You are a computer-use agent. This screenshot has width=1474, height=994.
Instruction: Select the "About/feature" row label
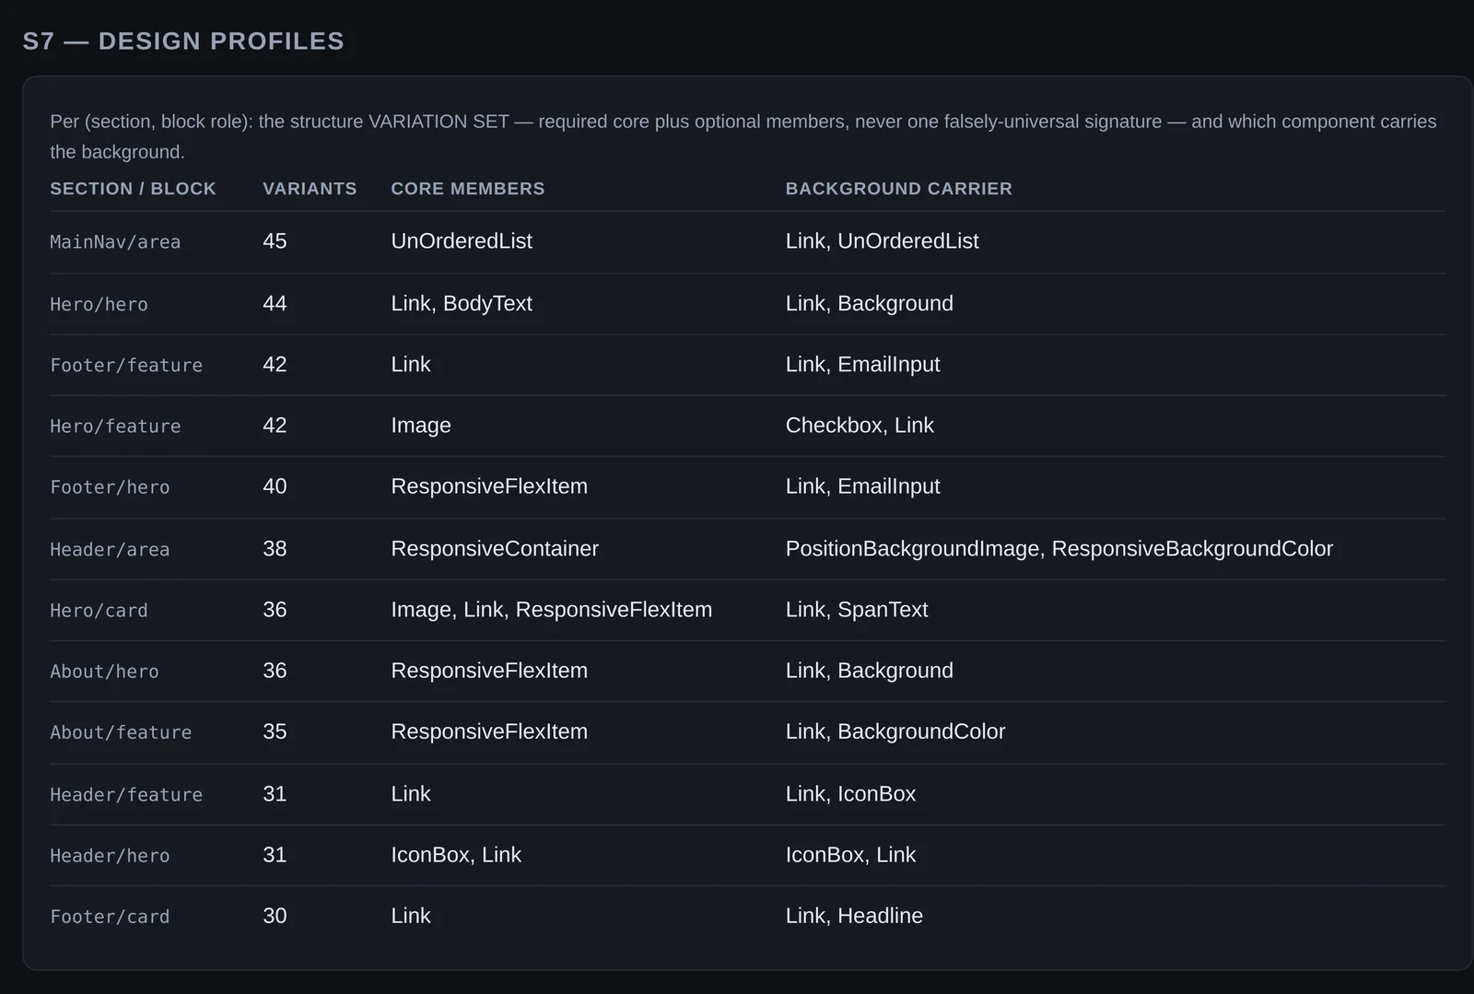pos(121,732)
